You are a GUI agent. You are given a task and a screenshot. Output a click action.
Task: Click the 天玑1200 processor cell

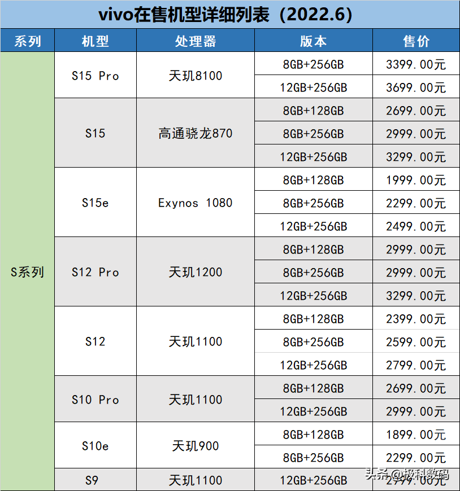coord(196,272)
